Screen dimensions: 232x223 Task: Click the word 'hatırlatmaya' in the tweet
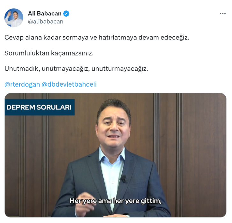pos(118,38)
